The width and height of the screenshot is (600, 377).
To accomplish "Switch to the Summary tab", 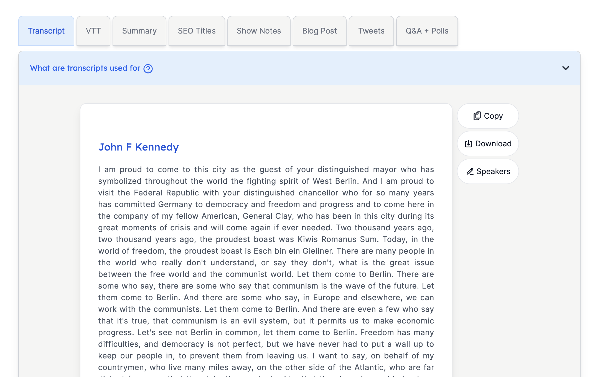I will (139, 31).
